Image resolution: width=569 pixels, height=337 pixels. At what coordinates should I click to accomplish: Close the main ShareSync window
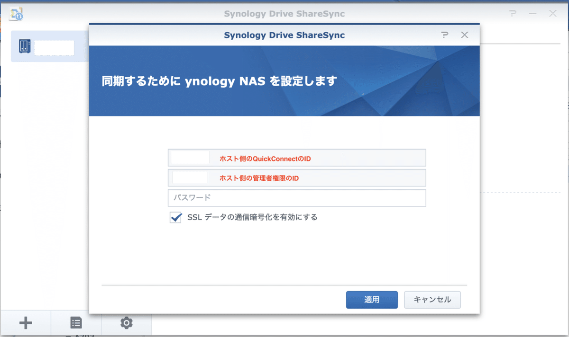(553, 14)
